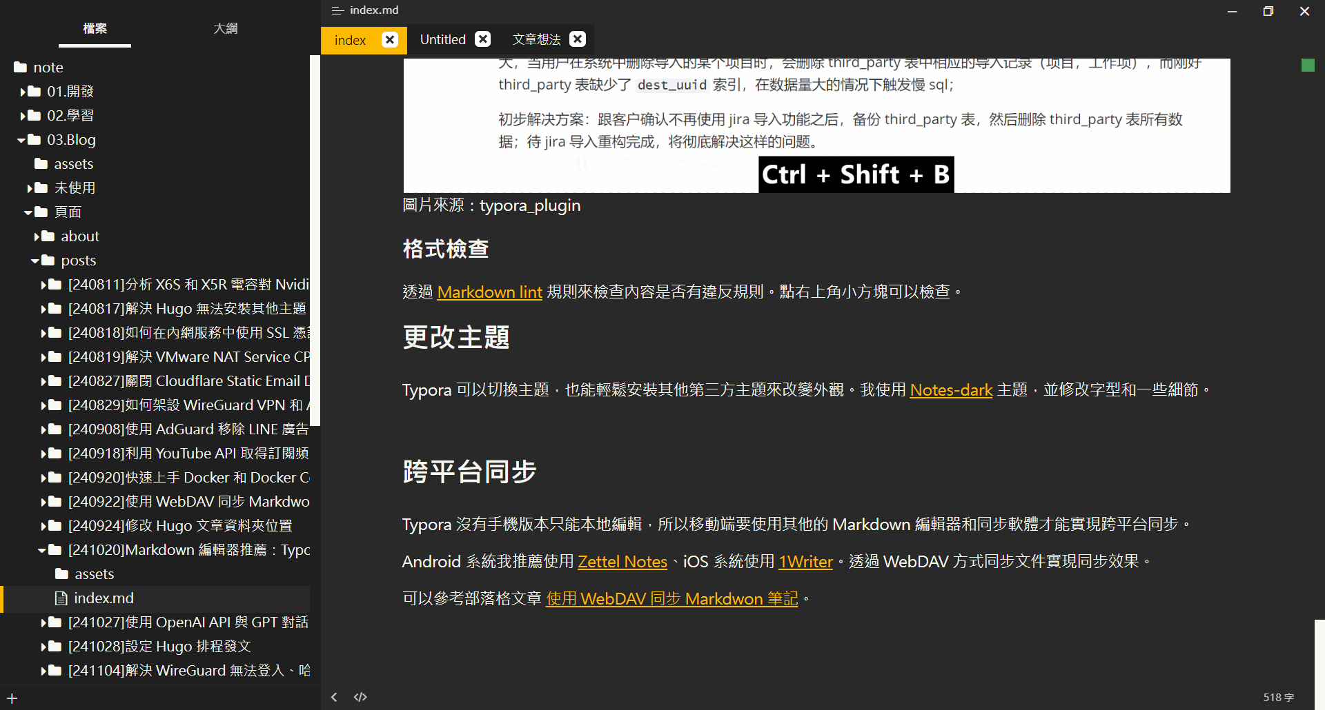Viewport: 1325px width, 710px height.
Task: Toggle source code mode icon
Action: tap(360, 697)
